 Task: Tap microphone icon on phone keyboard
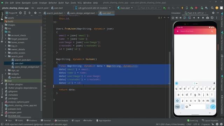point(214,83)
